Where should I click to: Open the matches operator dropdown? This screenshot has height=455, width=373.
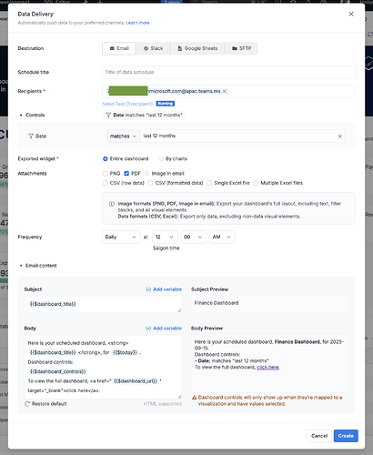coord(123,136)
